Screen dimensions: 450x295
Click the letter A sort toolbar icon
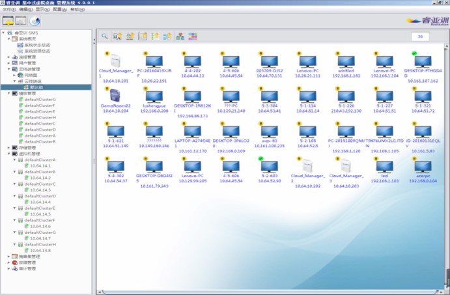point(117,36)
